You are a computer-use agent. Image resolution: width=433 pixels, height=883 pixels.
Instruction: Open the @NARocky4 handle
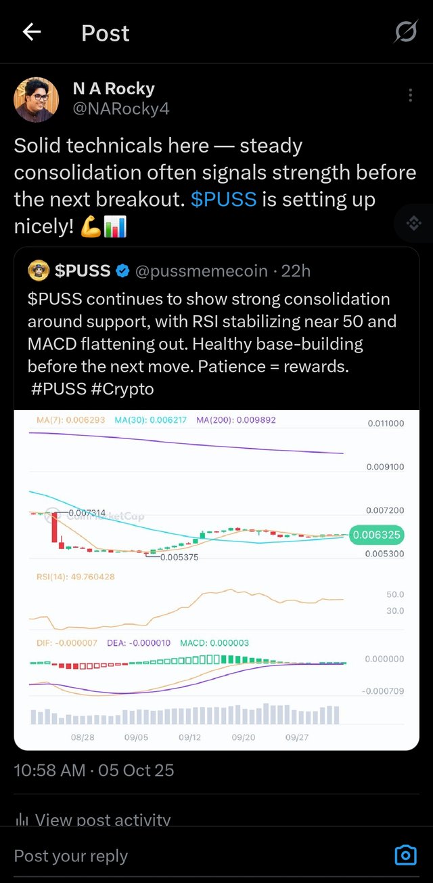(x=121, y=108)
